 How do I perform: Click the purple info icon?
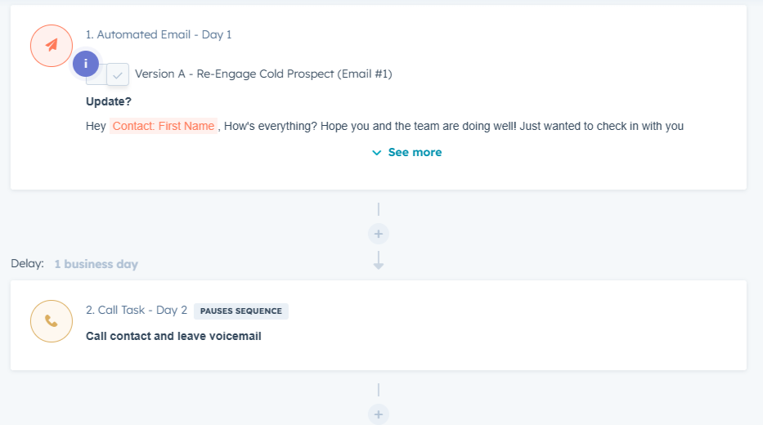(x=86, y=64)
